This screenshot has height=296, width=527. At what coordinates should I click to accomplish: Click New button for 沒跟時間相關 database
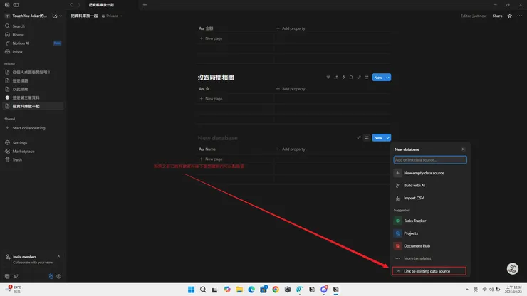click(x=378, y=78)
